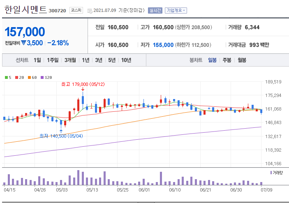
Task: Click the calendar icon beside 2021.07.09
Action: point(90,11)
